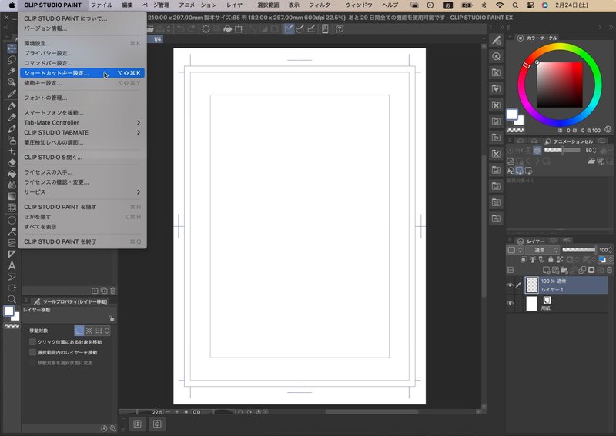Toggle visibility eye of レイヤー 1
Viewport: 616px width, 436px height.
click(510, 285)
